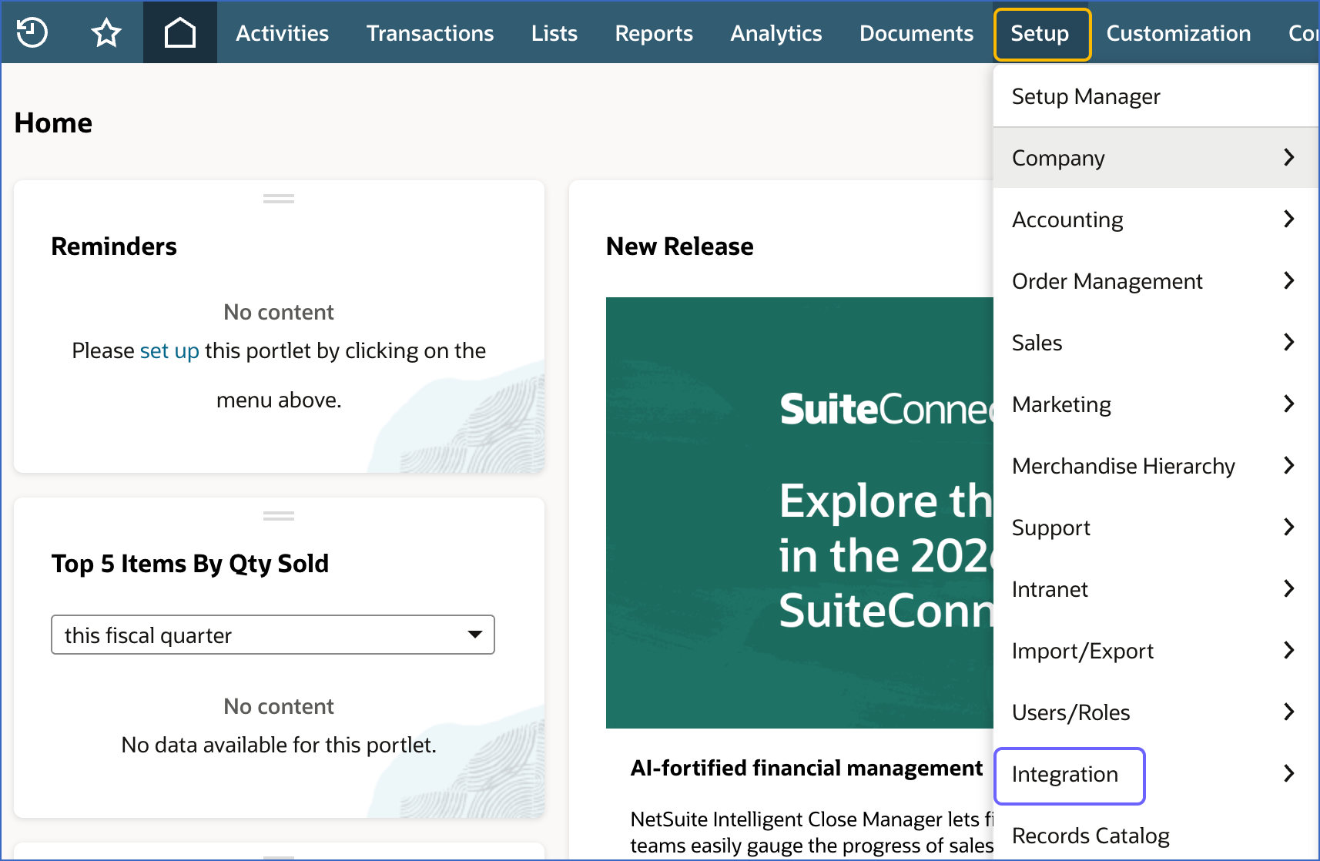Viewport: 1320px width, 861px height.
Task: Select Records Catalog from the menu
Action: tap(1156, 836)
